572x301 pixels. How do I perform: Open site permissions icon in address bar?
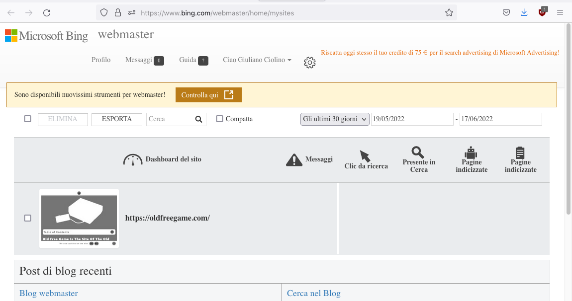(132, 13)
